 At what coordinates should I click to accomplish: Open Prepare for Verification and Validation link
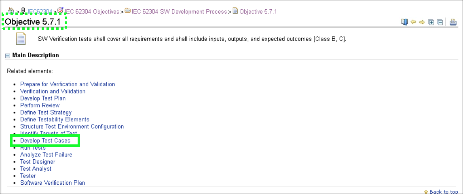[68, 84]
